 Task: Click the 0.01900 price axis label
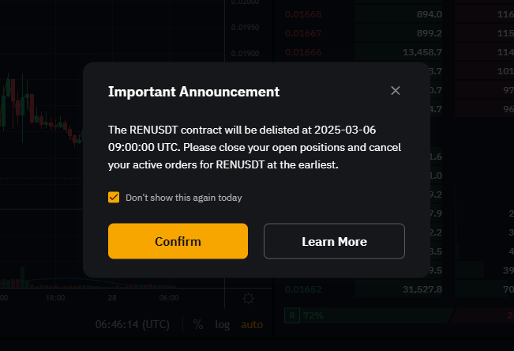[246, 53]
